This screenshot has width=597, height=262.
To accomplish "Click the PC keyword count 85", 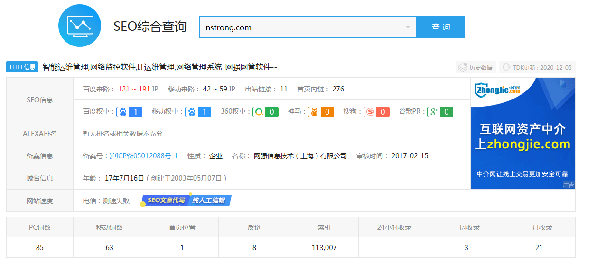I will click(40, 247).
